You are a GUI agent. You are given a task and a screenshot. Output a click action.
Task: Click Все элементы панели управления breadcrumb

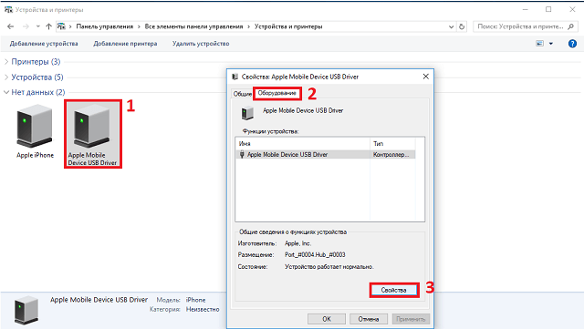tap(193, 26)
